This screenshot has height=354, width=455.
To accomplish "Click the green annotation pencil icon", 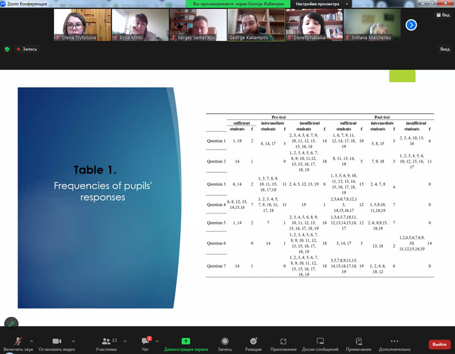I will [11, 323].
